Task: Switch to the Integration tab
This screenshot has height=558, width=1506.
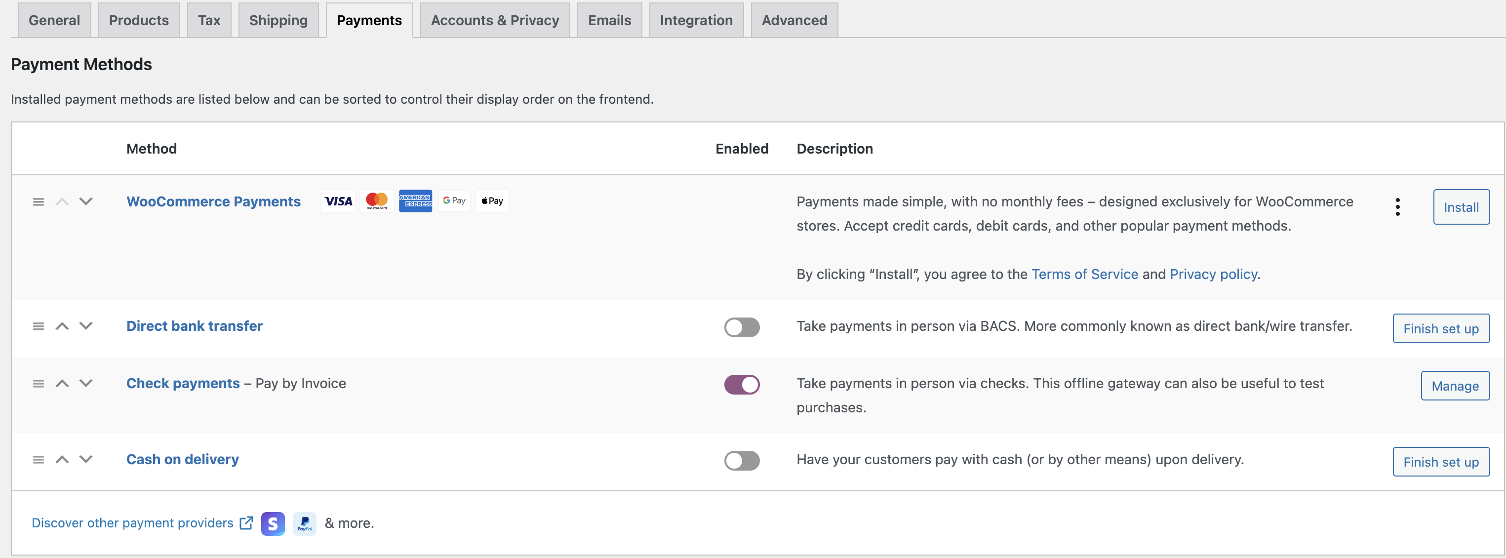Action: [696, 20]
